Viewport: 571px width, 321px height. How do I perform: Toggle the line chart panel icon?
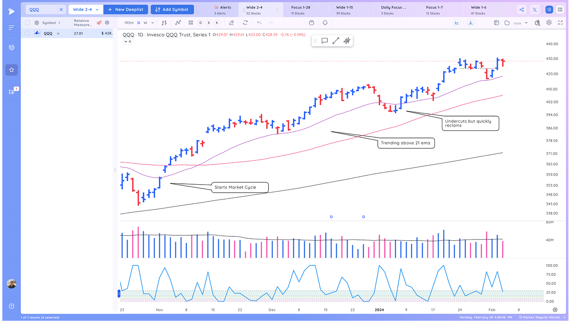point(457,23)
